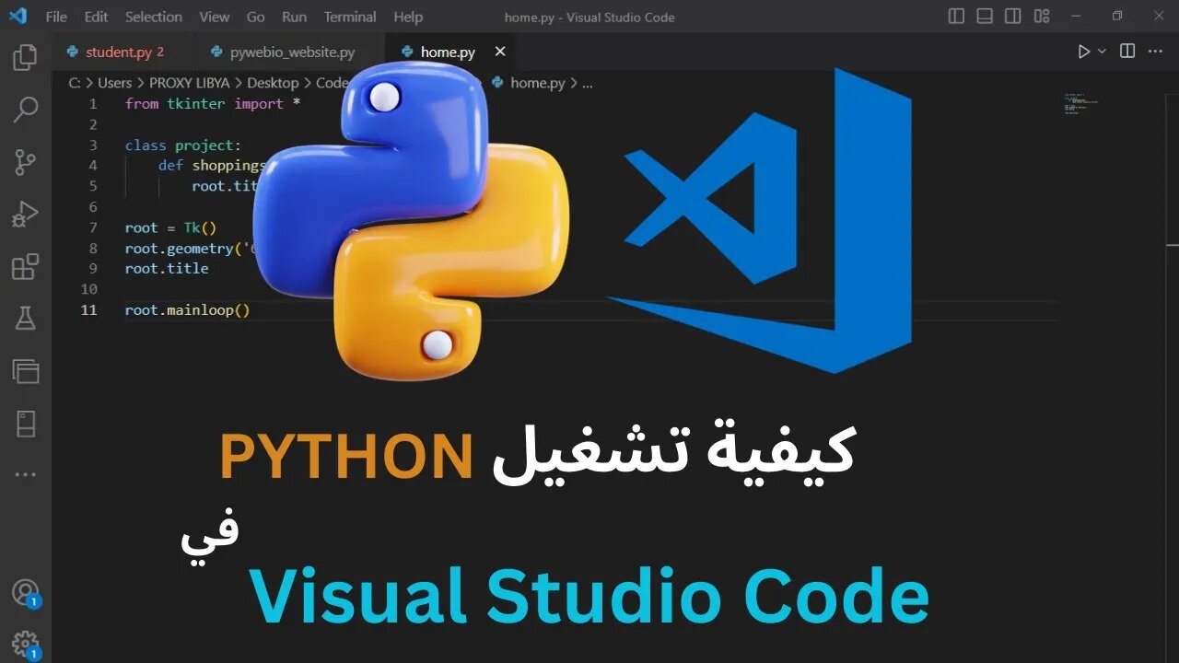
Task: Click line number 7 in gutter
Action: tap(93, 227)
